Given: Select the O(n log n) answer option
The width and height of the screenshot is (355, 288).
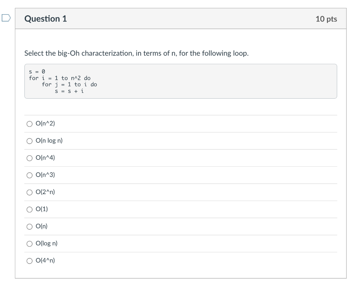Looking at the screenshot, I should pyautogui.click(x=29, y=140).
